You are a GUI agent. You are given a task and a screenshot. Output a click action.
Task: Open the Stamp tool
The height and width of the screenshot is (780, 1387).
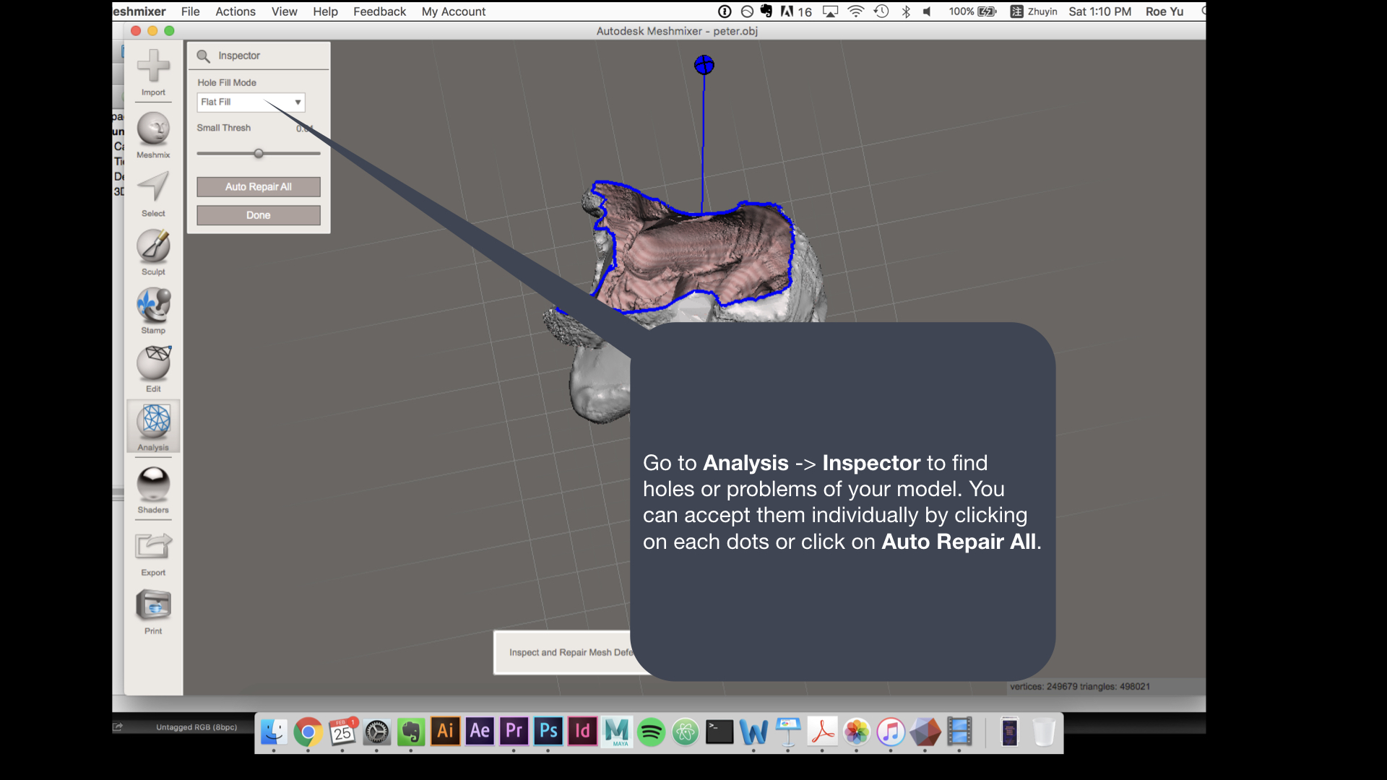[153, 305]
